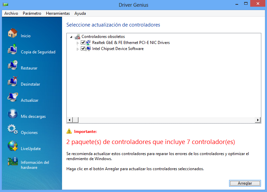Open the Opciones label
267x192 pixels.
29,133
